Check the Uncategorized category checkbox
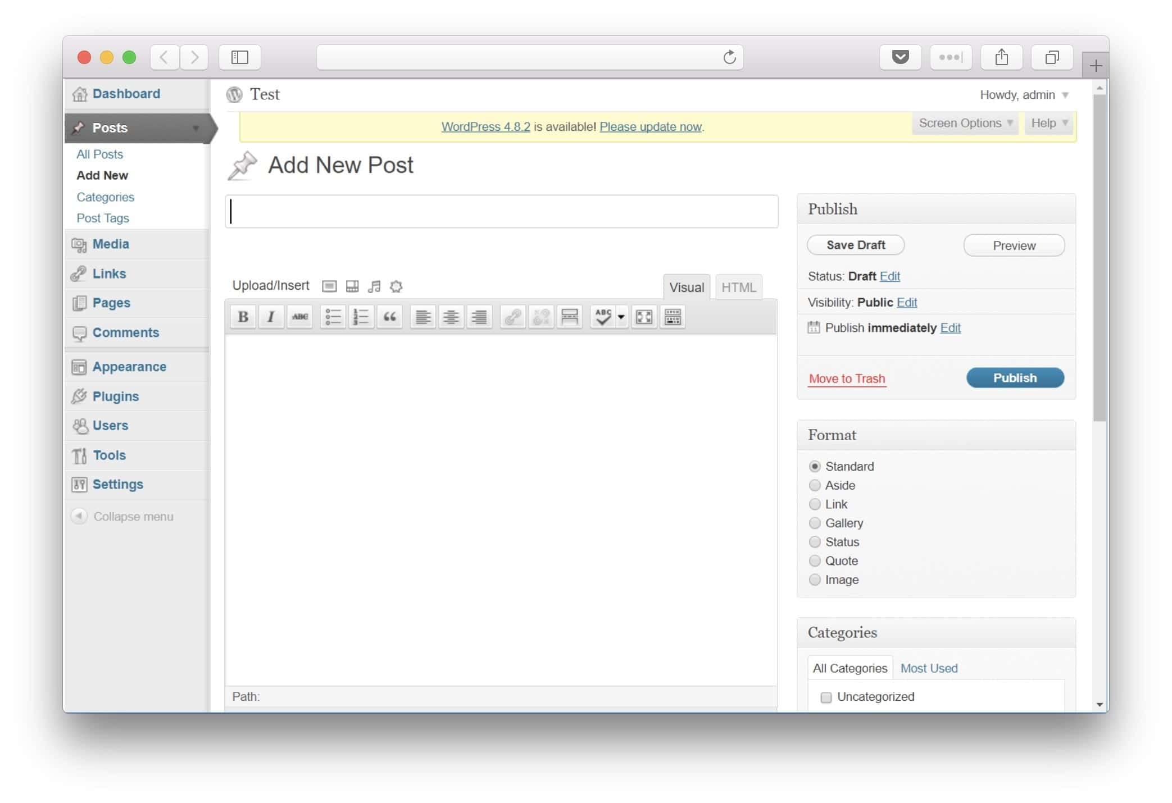 pos(826,697)
